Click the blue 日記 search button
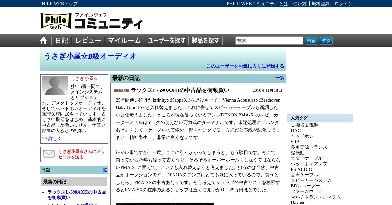Screen dimensions: 392x205 311,41
